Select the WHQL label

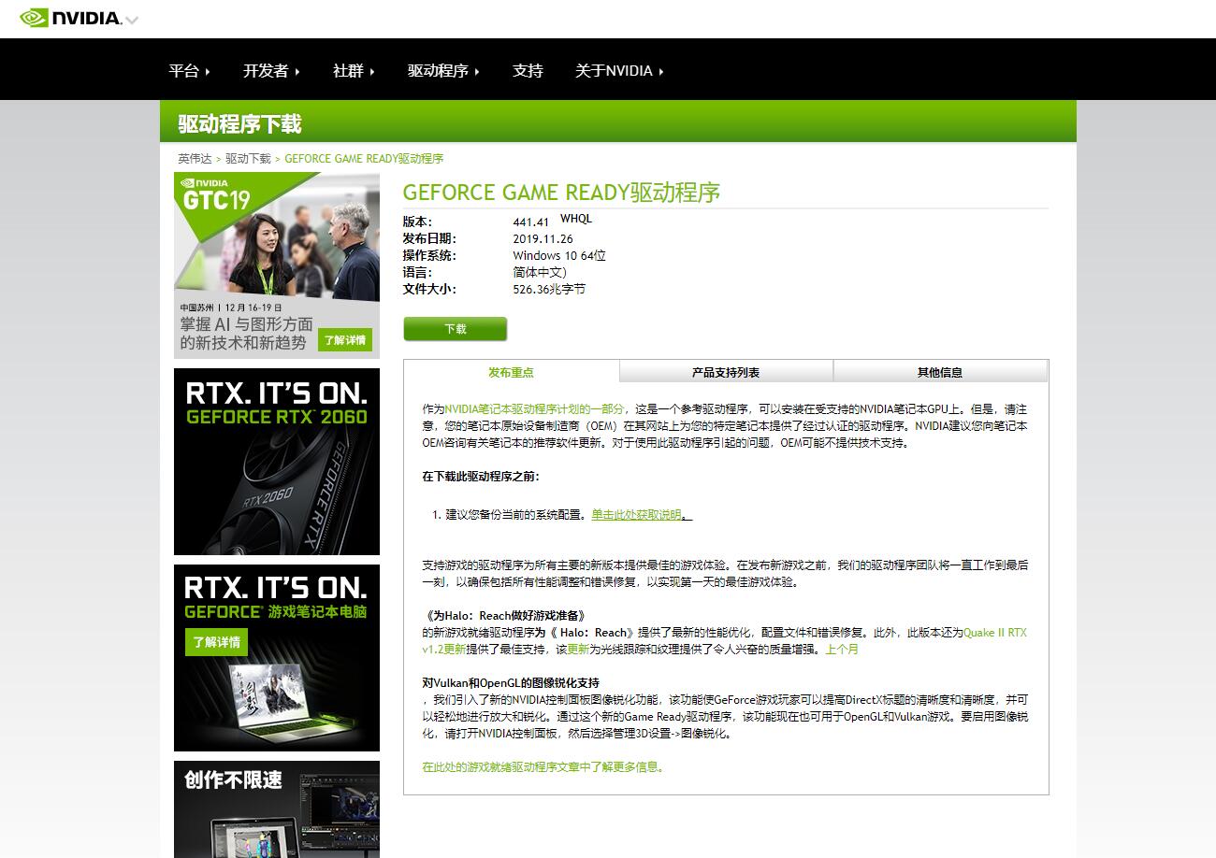pos(576,219)
